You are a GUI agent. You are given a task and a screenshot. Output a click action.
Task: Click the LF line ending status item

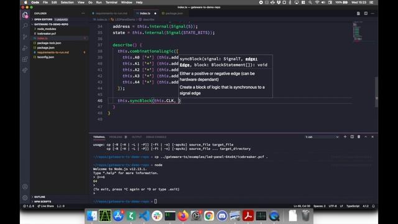(341, 206)
